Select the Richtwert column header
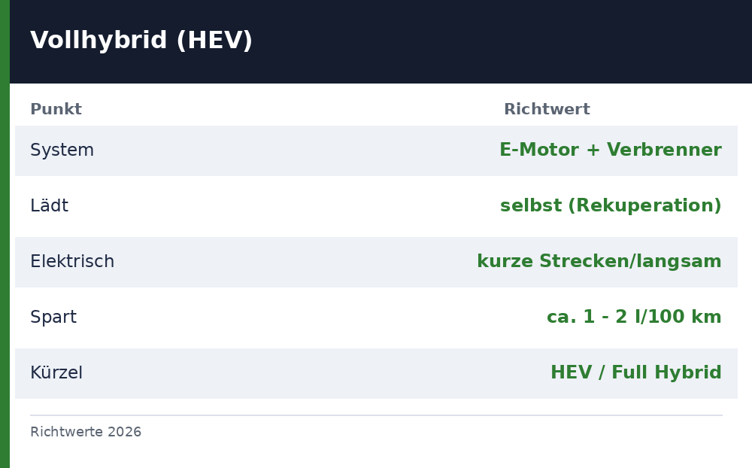752x468 pixels. pos(547,109)
